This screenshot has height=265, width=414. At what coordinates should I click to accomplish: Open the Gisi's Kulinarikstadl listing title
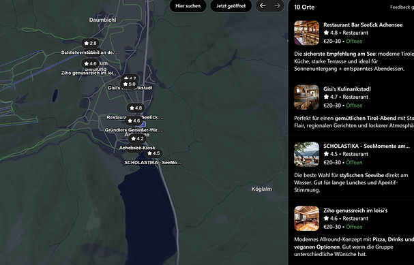click(x=347, y=89)
